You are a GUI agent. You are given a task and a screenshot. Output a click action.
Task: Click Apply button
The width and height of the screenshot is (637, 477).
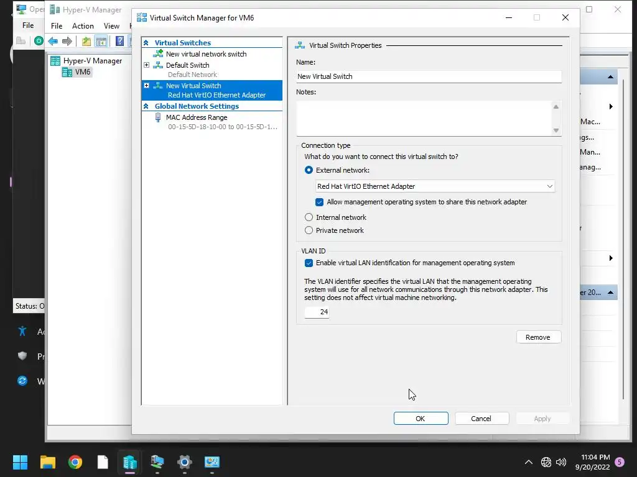[542, 419]
